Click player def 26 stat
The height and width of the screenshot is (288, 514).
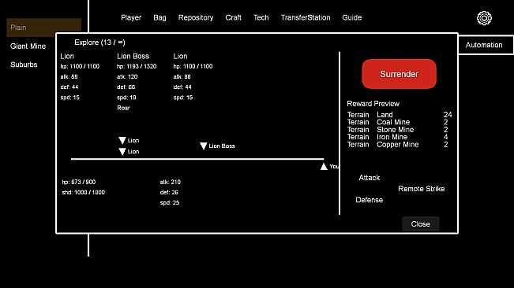(x=169, y=192)
